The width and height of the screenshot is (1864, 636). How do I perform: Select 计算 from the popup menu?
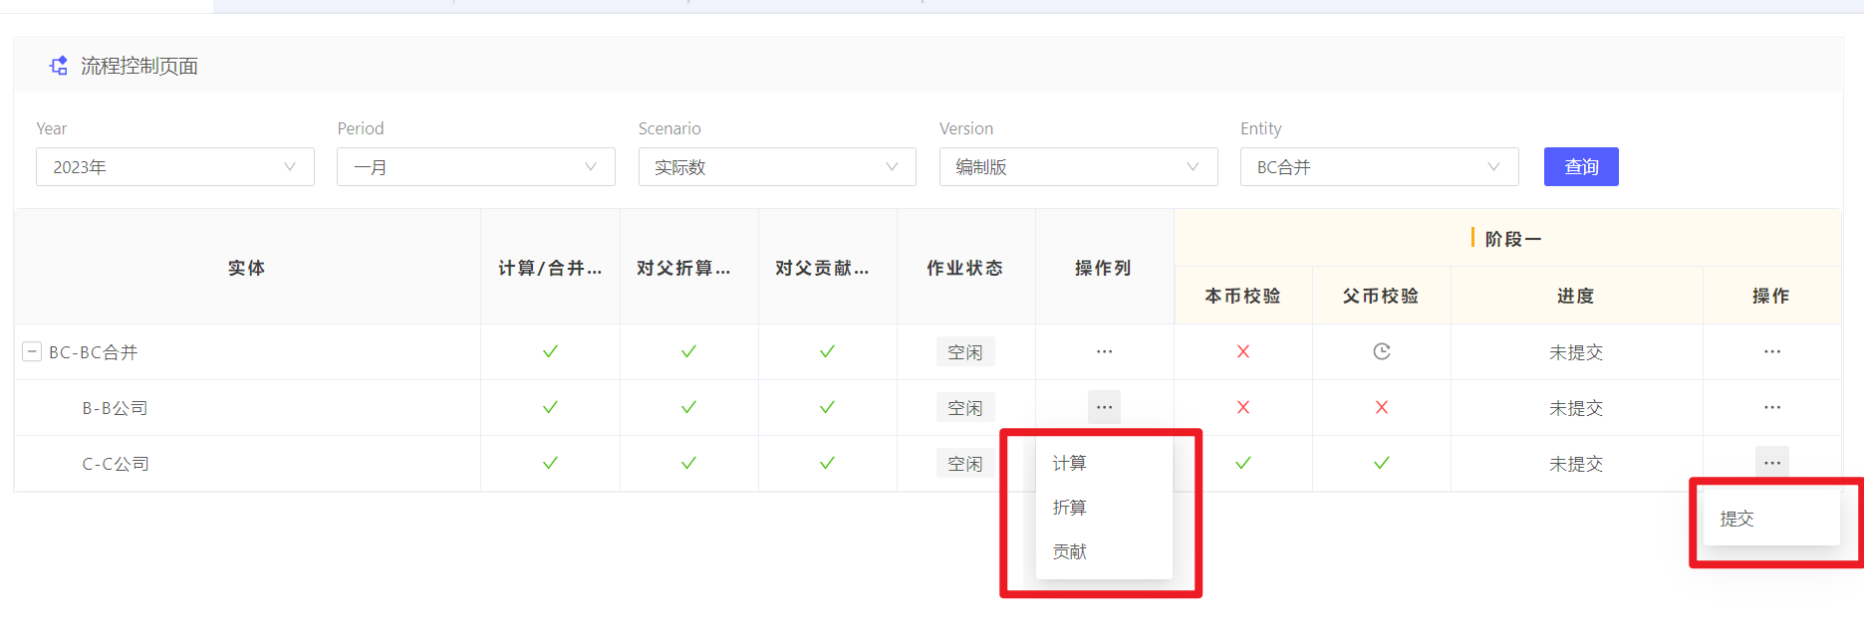pos(1070,463)
